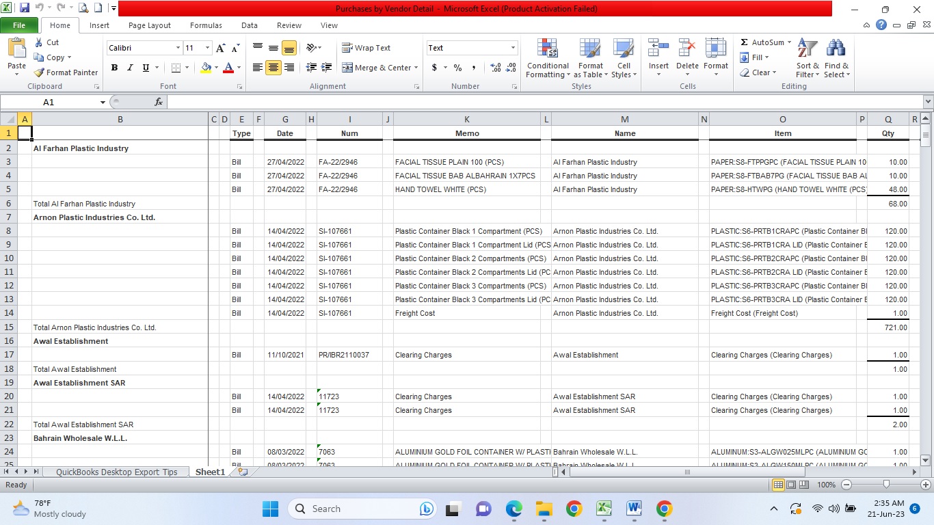This screenshot has height=525, width=934.
Task: Apply the red Font Color swatch
Action: coord(228,68)
